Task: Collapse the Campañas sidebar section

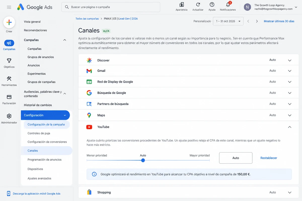Action: click(x=65, y=40)
